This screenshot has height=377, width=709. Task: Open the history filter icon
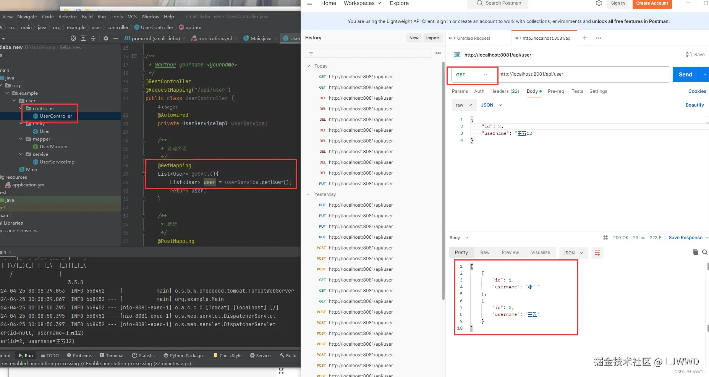(311, 53)
